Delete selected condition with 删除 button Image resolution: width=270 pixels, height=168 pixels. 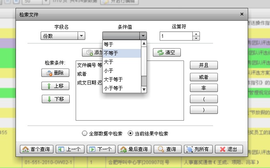[x=55, y=72]
